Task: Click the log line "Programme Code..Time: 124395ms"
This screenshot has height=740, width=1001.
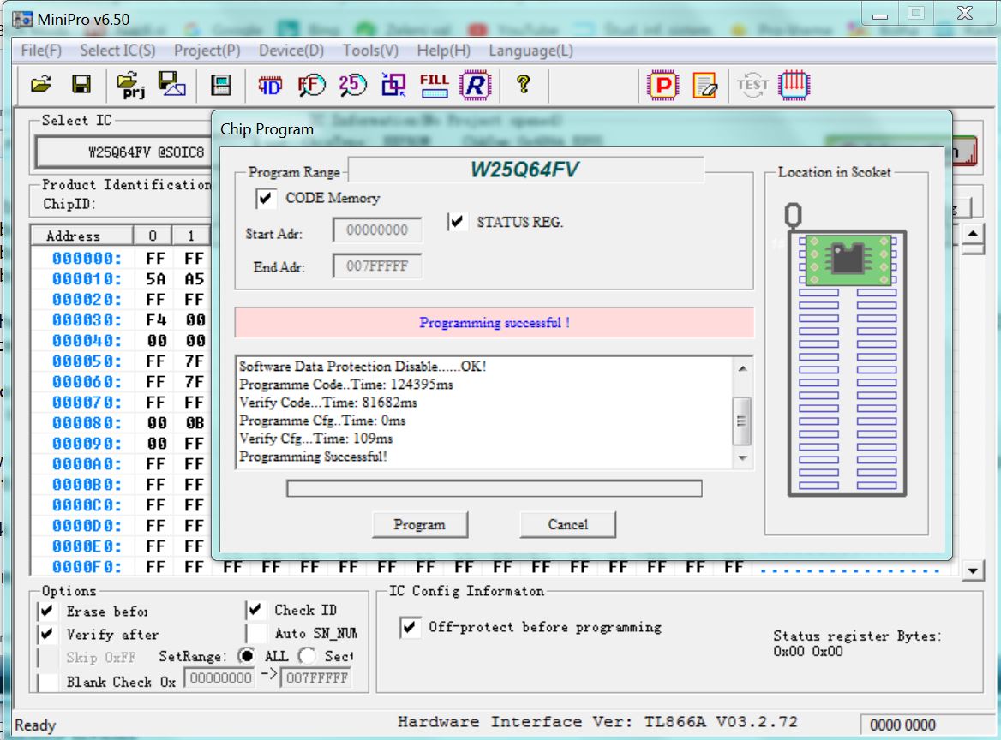Action: coord(346,385)
